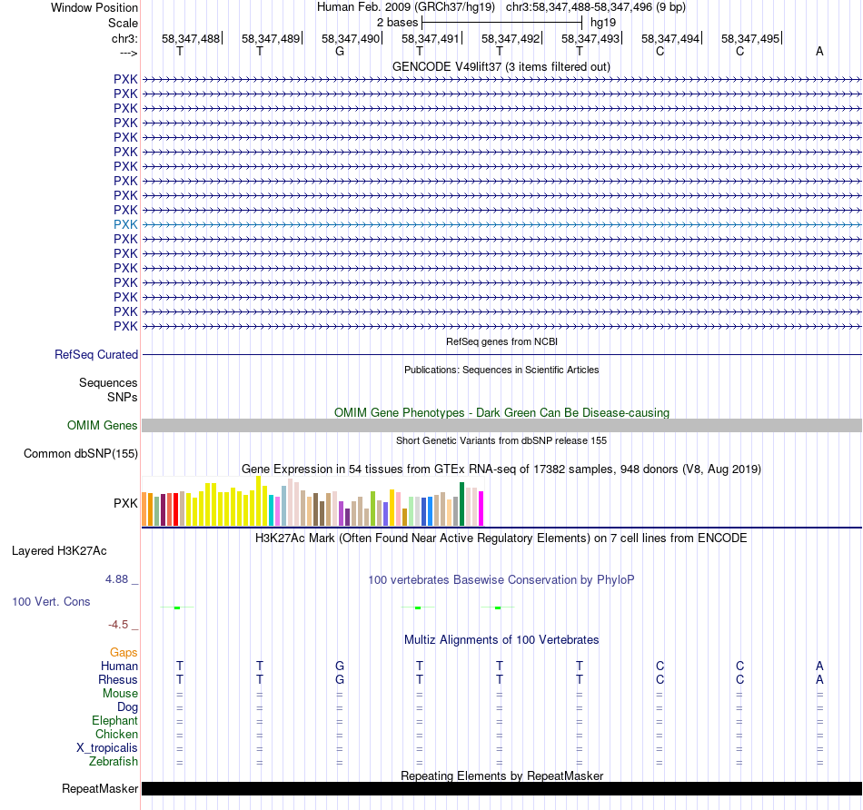The height and width of the screenshot is (810, 863).
Task: Select the 'Scale' label
Action: (x=123, y=23)
